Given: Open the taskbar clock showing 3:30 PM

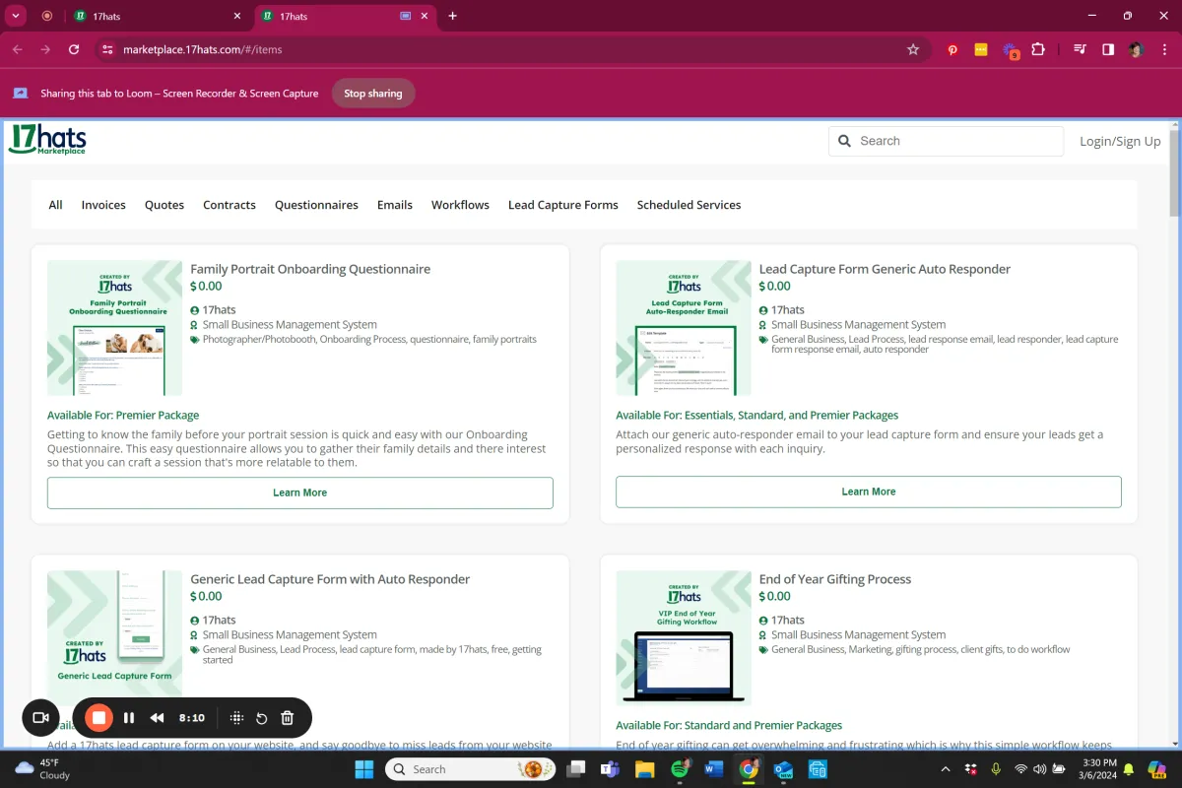Looking at the screenshot, I should pos(1097,769).
